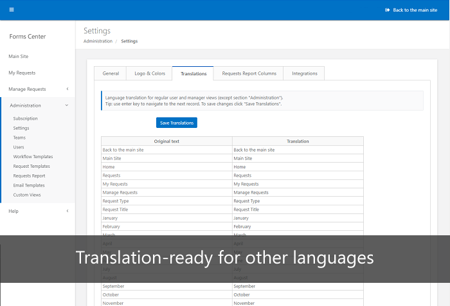Edit the Requests translation field
This screenshot has width=450, height=306.
(x=298, y=175)
